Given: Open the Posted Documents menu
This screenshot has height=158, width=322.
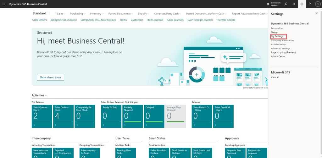Looking at the screenshot, I should (120, 14).
